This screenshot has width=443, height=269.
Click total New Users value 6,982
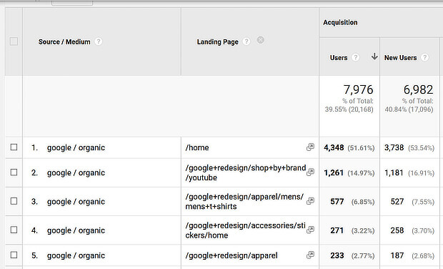(418, 89)
